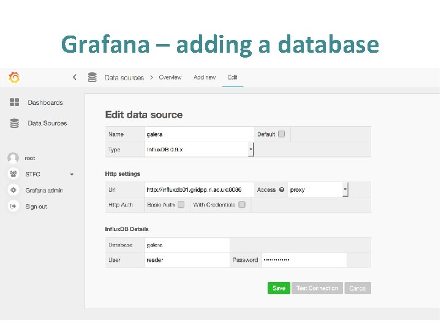Click the 'InfluxDB Details' section label
This screenshot has height=331, width=441.
(x=127, y=229)
